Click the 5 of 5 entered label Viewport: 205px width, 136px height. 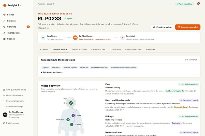tap(191, 60)
